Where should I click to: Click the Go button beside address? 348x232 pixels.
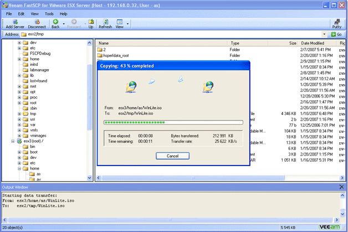[336, 34]
